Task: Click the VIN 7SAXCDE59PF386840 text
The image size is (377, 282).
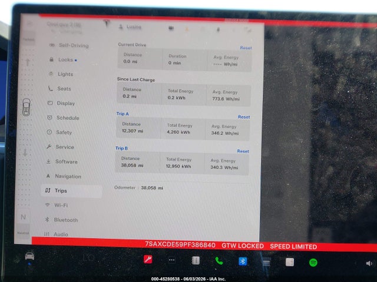Action: (x=180, y=245)
